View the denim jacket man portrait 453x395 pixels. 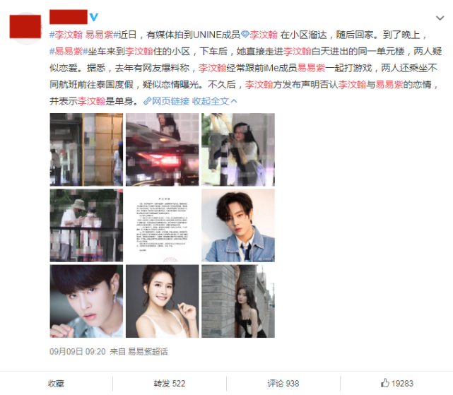(238, 225)
